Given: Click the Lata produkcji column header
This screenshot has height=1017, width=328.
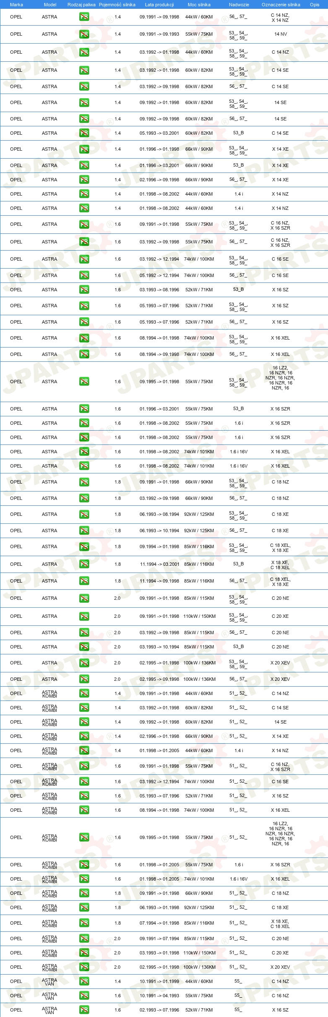Looking at the screenshot, I should tap(159, 5).
